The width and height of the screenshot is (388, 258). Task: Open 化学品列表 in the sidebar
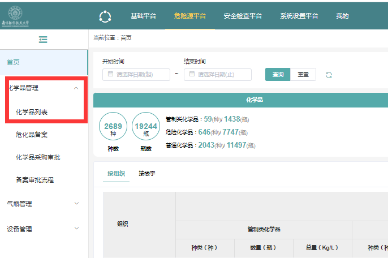point(32,112)
